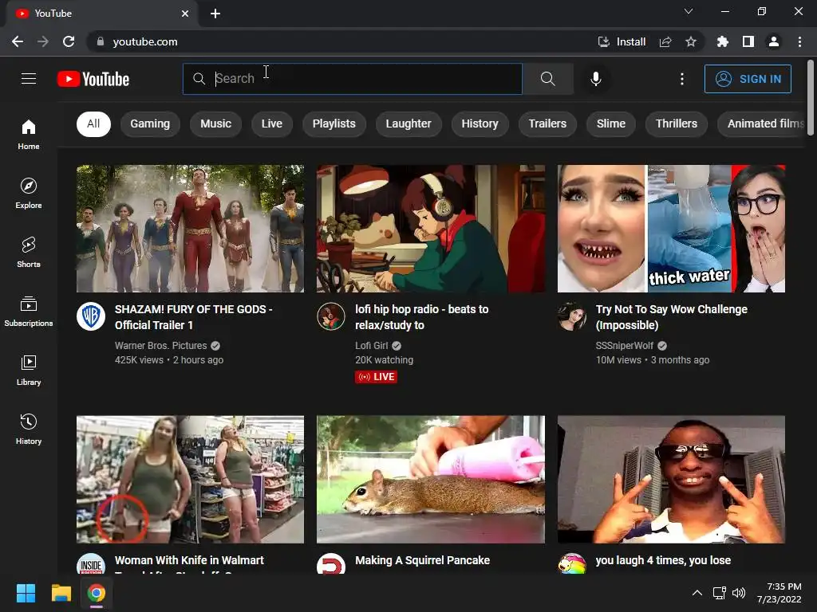817x612 pixels.
Task: Open browser extensions puzzle icon
Action: tap(722, 41)
